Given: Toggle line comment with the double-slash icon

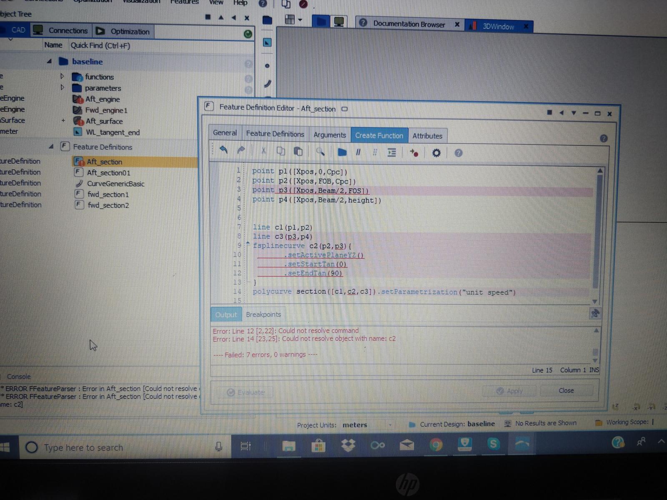Looking at the screenshot, I should (358, 152).
